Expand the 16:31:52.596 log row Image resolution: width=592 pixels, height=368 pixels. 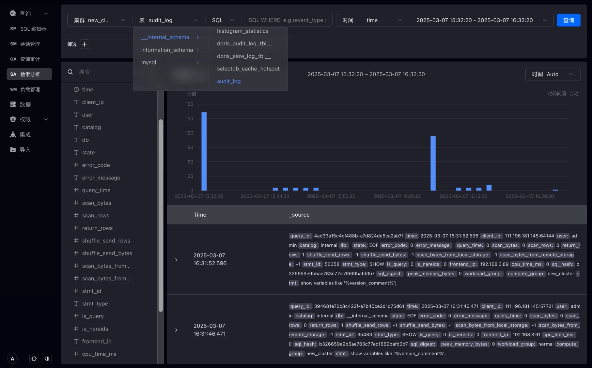point(176,260)
